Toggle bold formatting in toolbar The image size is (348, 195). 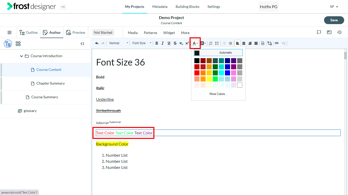pyautogui.click(x=157, y=43)
